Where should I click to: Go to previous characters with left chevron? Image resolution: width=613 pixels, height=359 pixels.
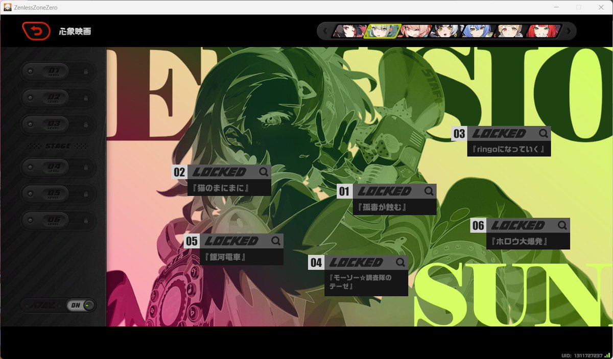325,31
